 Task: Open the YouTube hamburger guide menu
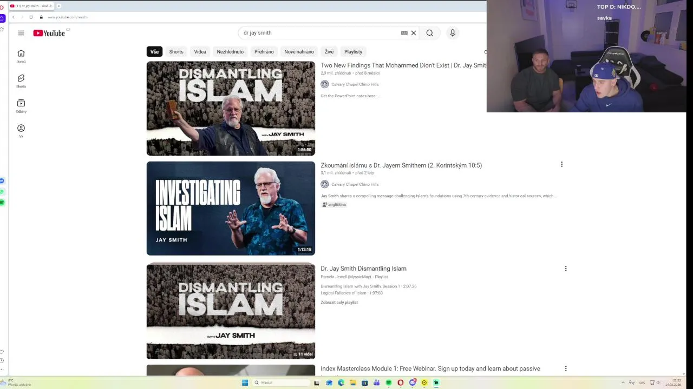pyautogui.click(x=21, y=33)
